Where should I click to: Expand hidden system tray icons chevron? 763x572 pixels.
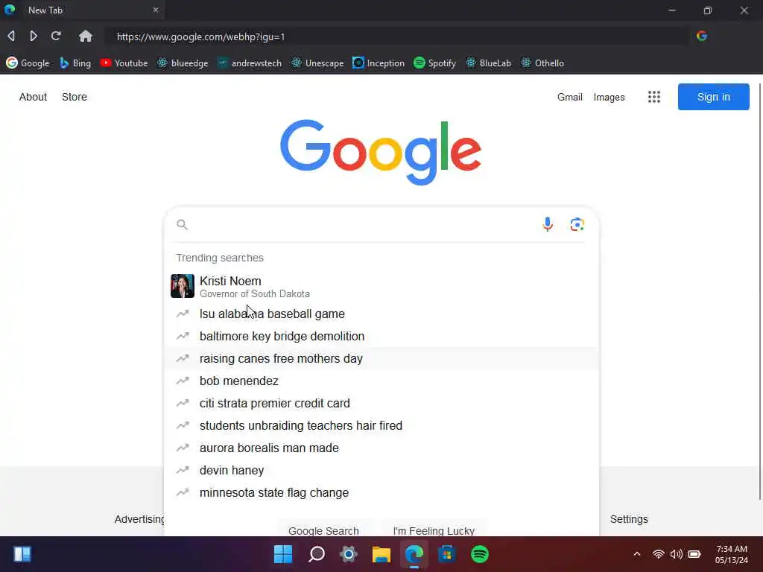pos(636,554)
